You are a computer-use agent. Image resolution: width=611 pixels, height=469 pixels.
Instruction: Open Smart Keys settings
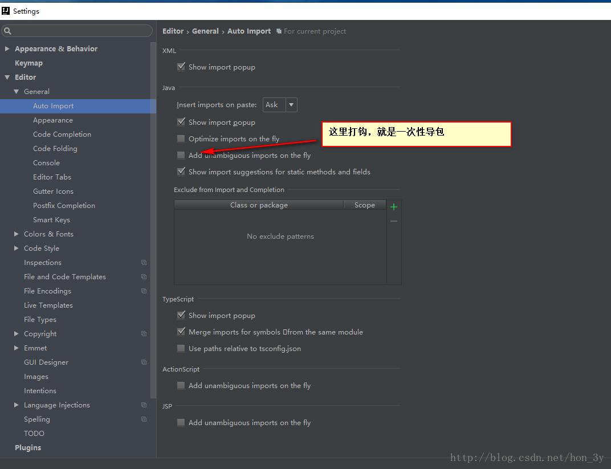(x=51, y=220)
